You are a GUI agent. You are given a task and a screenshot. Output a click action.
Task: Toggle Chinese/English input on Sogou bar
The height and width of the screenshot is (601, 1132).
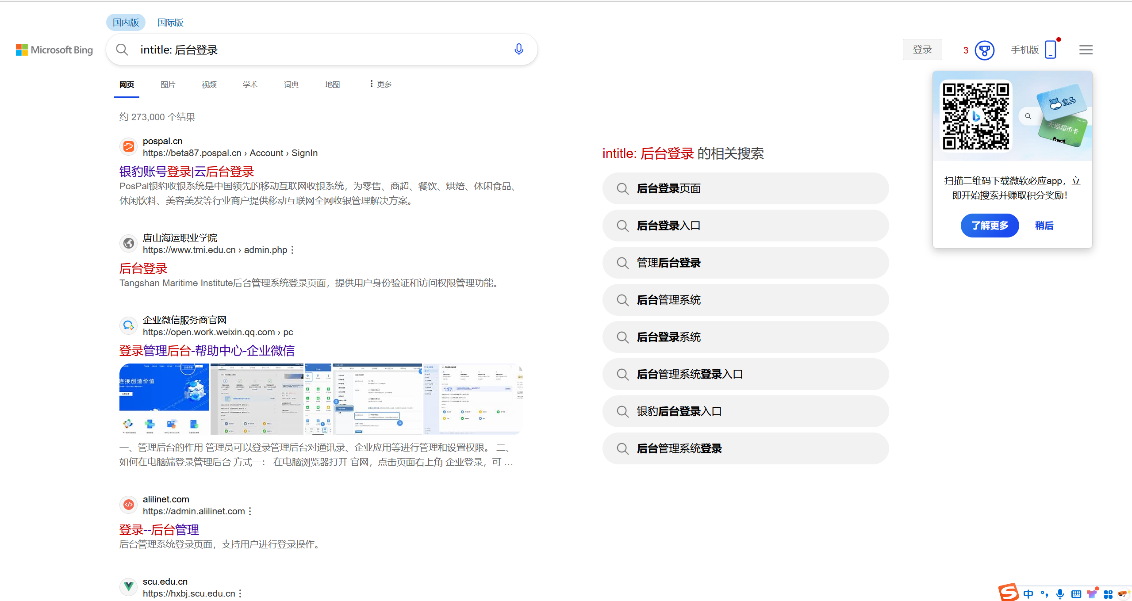point(1028,594)
